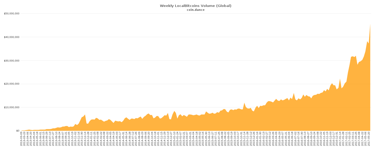
Task: Click the first x-axis date 2013-03-09
Action: (x=22, y=139)
